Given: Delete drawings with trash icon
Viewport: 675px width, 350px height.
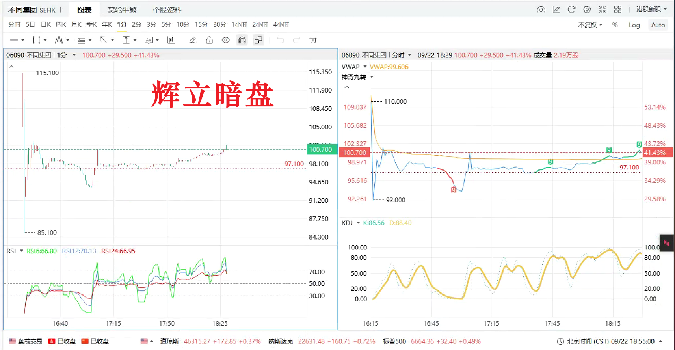Looking at the screenshot, I should click(313, 40).
